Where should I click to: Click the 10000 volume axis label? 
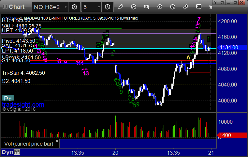coord(226,122)
